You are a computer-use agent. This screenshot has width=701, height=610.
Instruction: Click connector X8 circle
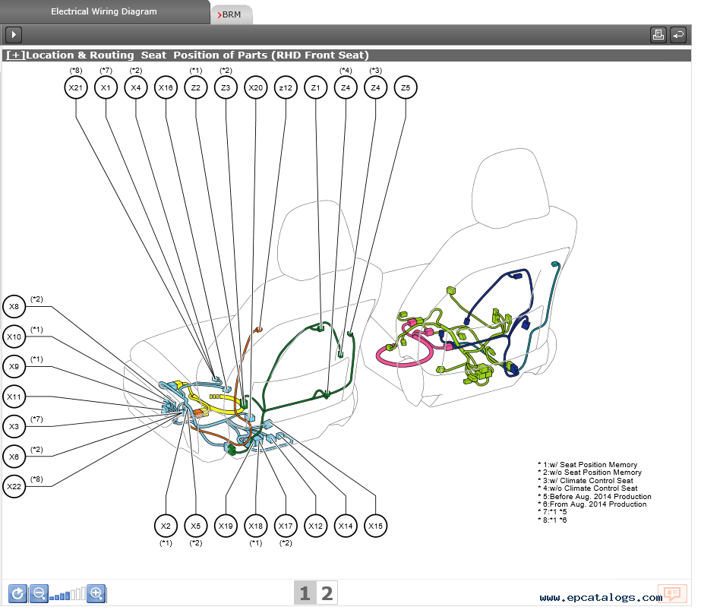click(x=14, y=307)
